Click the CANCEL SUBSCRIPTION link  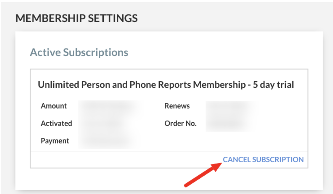[x=263, y=160]
